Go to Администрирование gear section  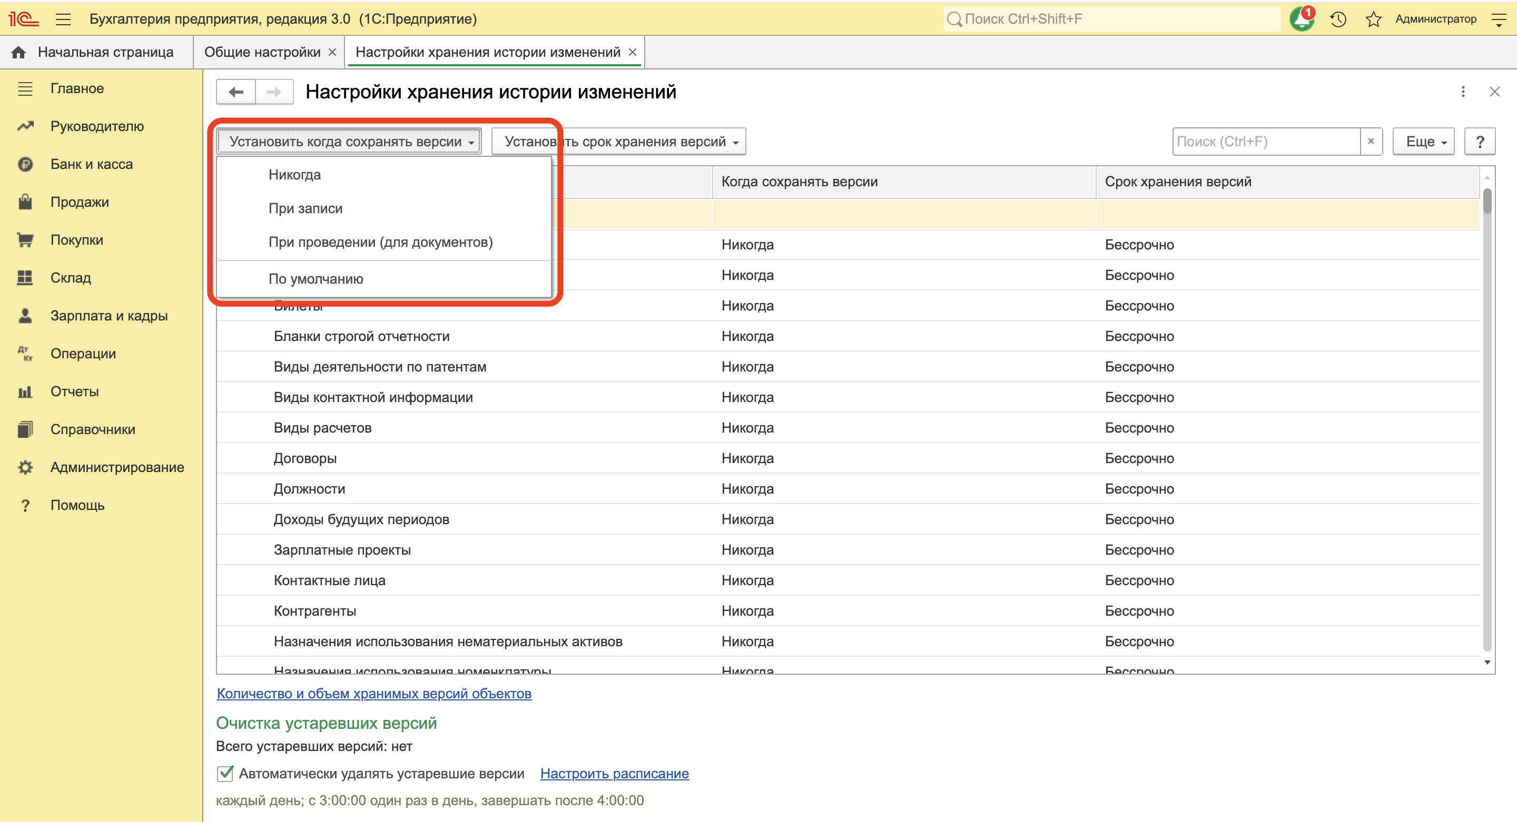click(x=116, y=467)
